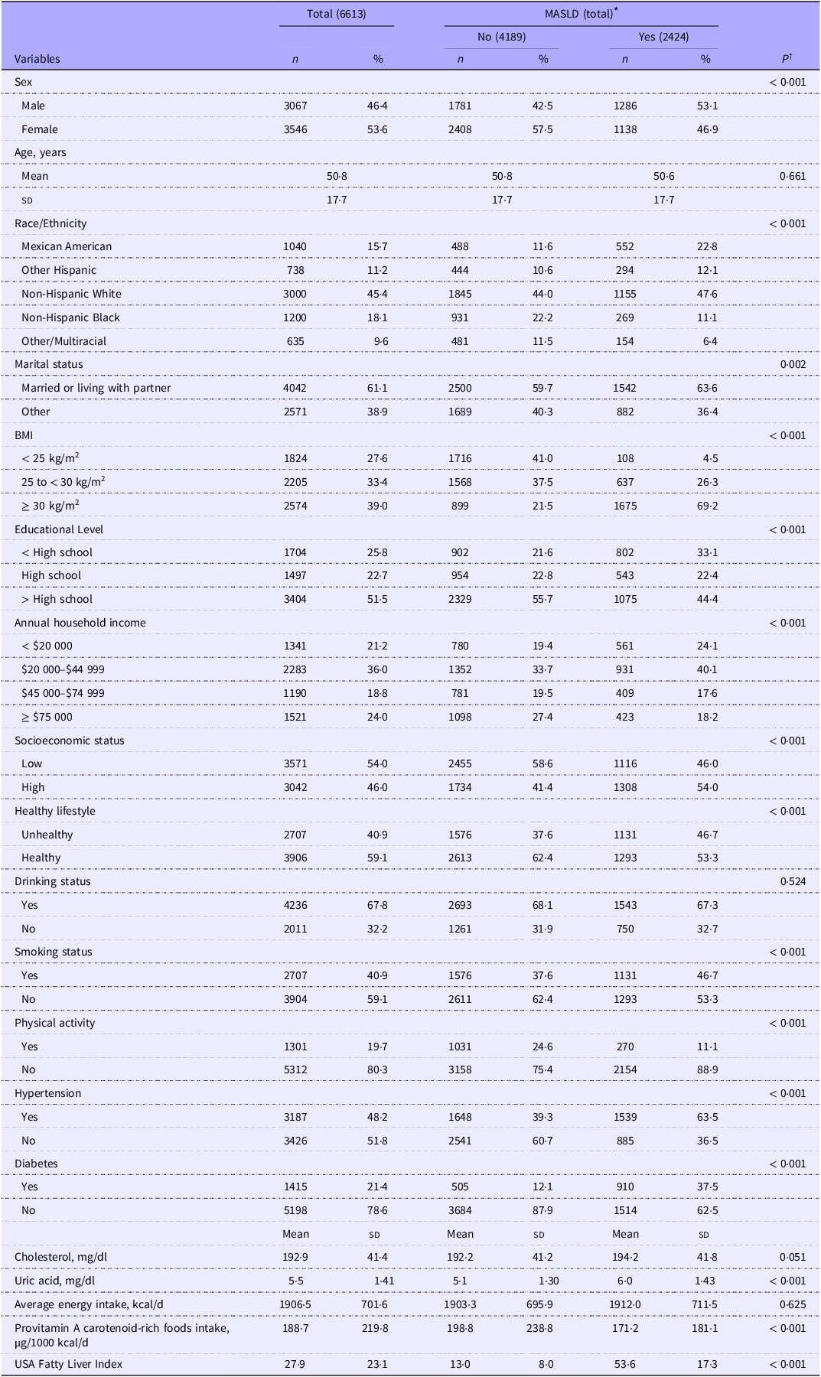Select the Yes (2424) subgroup heading

point(663,37)
